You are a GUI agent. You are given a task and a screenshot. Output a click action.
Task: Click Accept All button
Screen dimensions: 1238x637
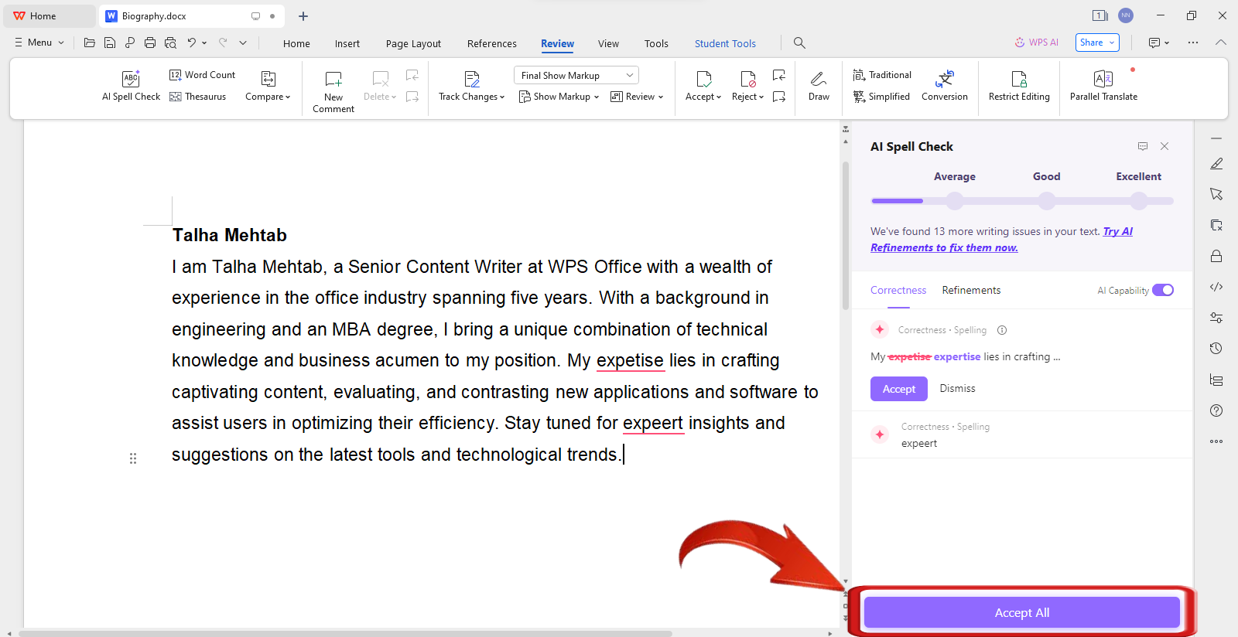pos(1022,612)
